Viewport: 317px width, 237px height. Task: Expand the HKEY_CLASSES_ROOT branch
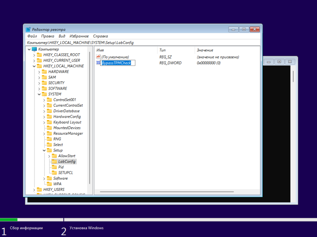pyautogui.click(x=34, y=55)
